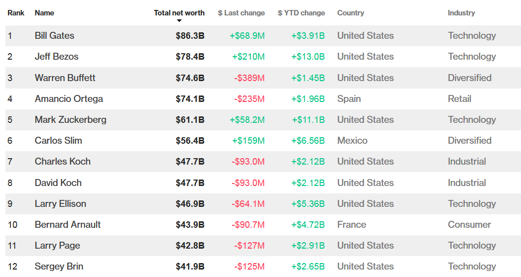Click the Country column header
521x277 pixels.
351,13
